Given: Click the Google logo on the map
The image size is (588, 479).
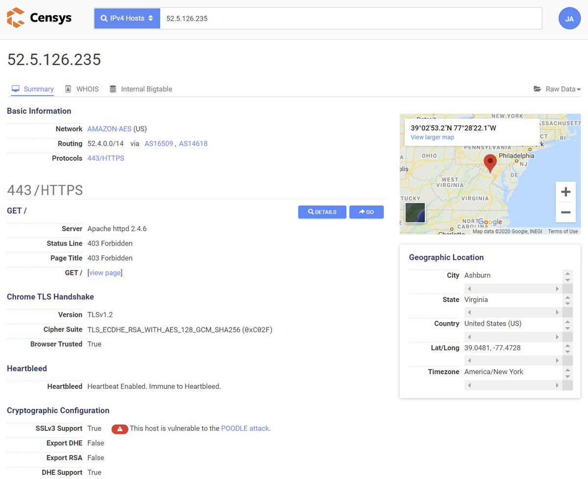Looking at the screenshot, I should [x=490, y=222].
